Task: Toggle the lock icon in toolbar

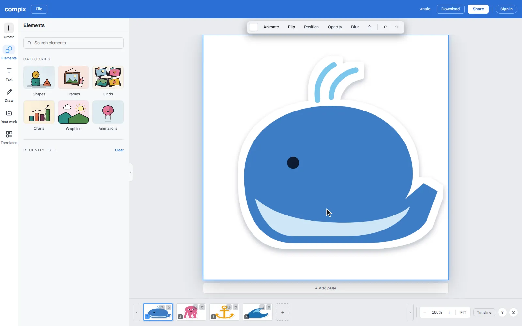Action: [x=369, y=27]
